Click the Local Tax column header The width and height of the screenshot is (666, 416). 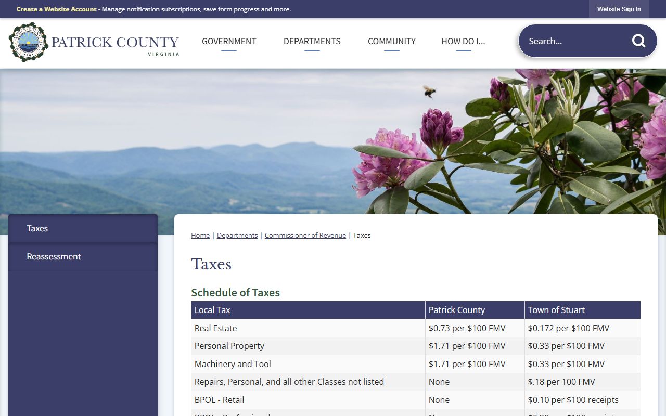tap(308, 310)
